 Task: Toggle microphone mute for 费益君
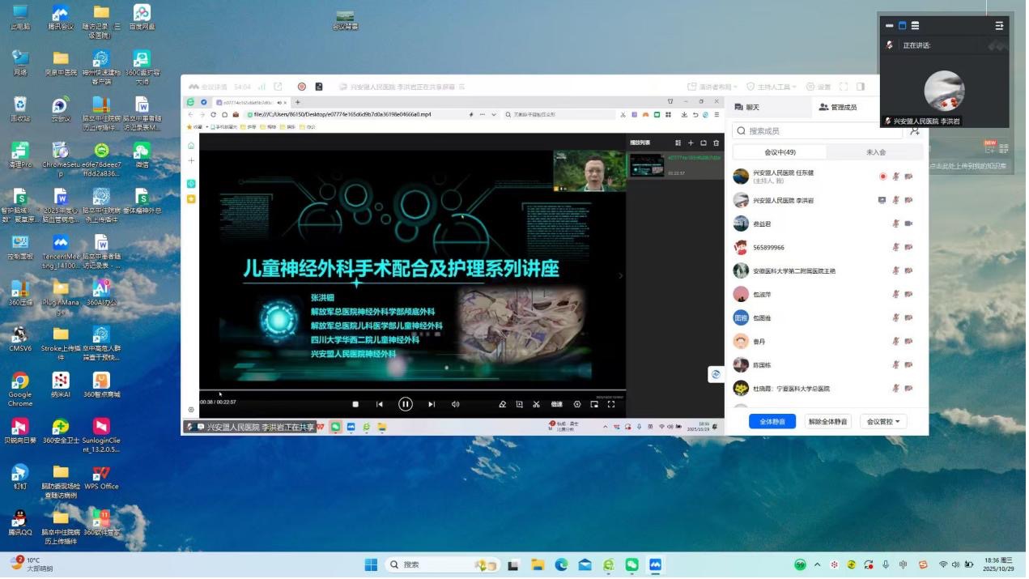pyautogui.click(x=895, y=224)
